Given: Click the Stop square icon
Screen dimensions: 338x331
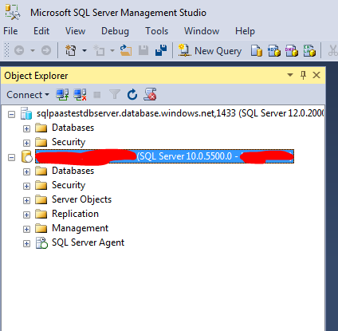Looking at the screenshot, I should [x=97, y=95].
